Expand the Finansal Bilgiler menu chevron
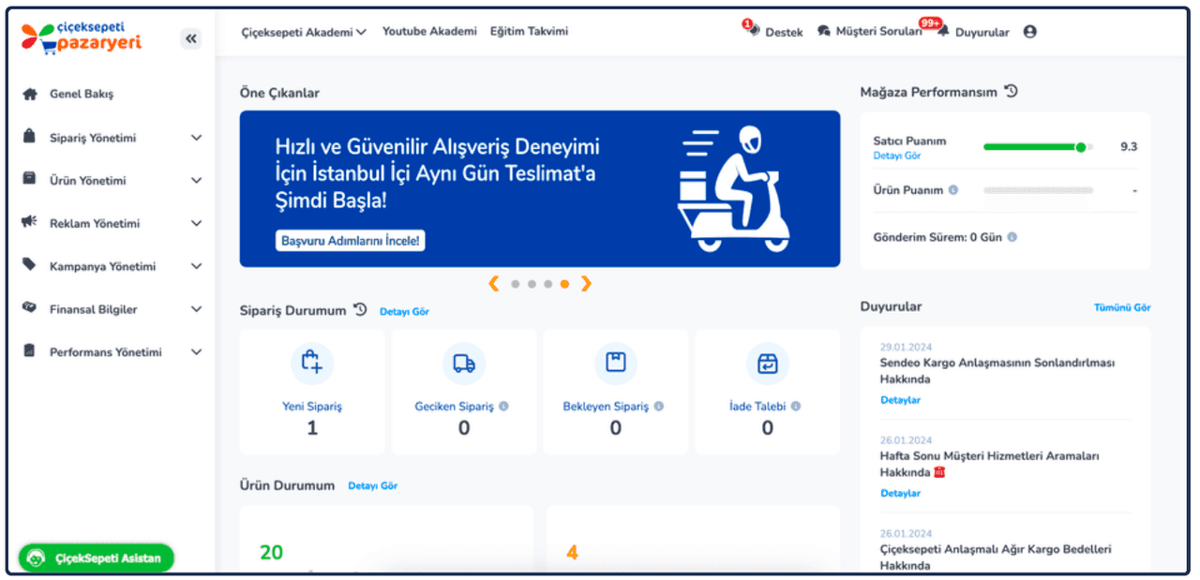This screenshot has height=580, width=1200. tap(196, 309)
